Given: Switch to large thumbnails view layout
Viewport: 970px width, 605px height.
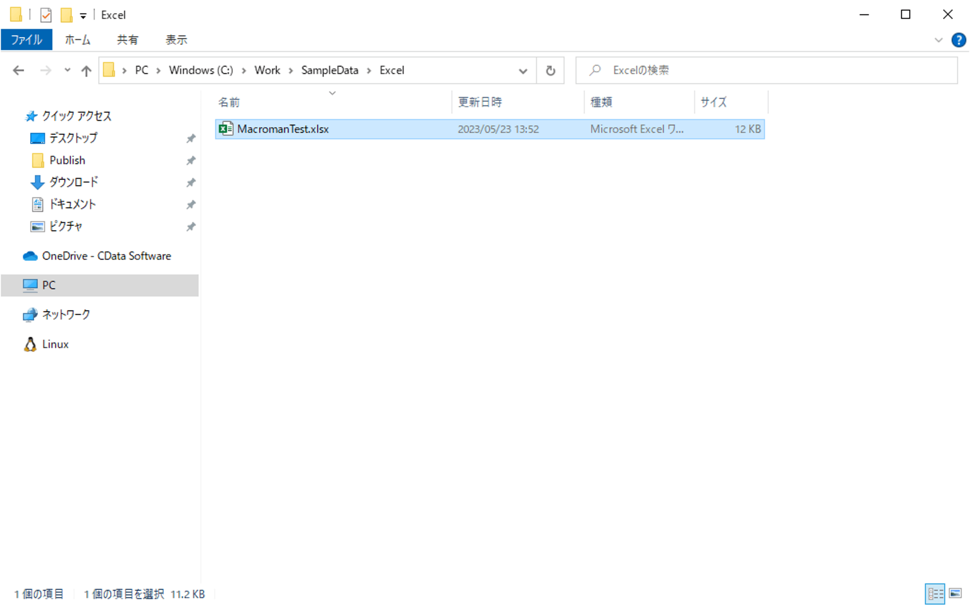Looking at the screenshot, I should pyautogui.click(x=955, y=594).
